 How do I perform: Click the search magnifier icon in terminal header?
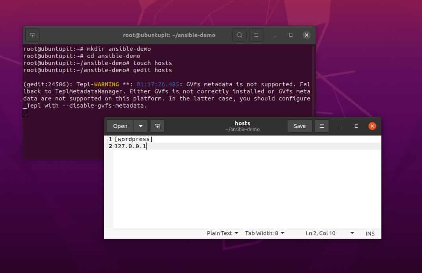pos(240,35)
